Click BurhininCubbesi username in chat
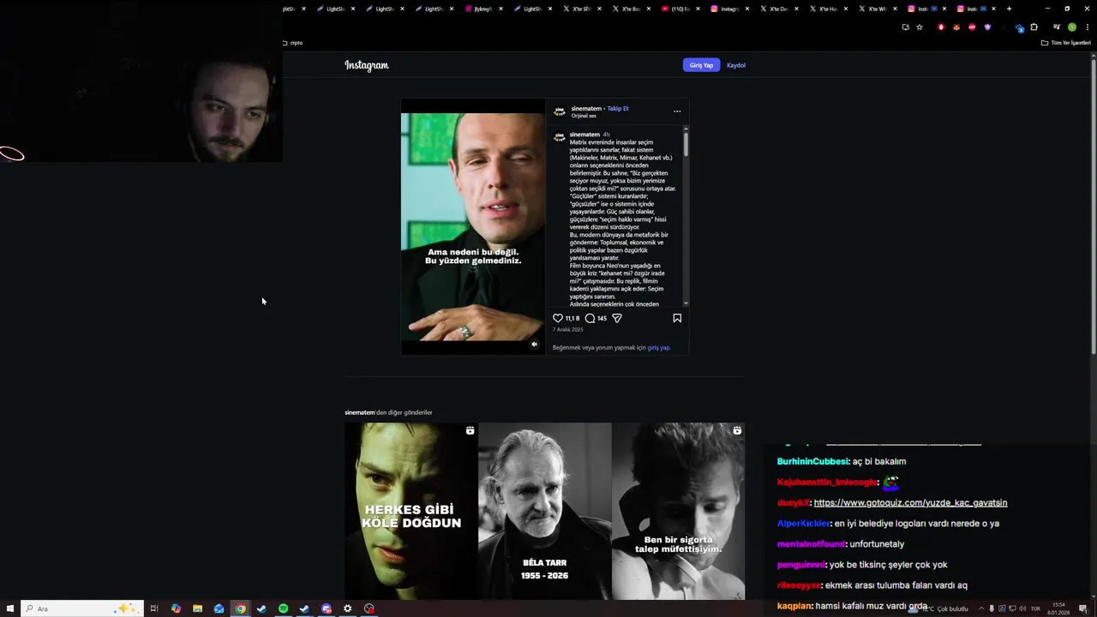Image resolution: width=1097 pixels, height=617 pixels. click(x=812, y=462)
